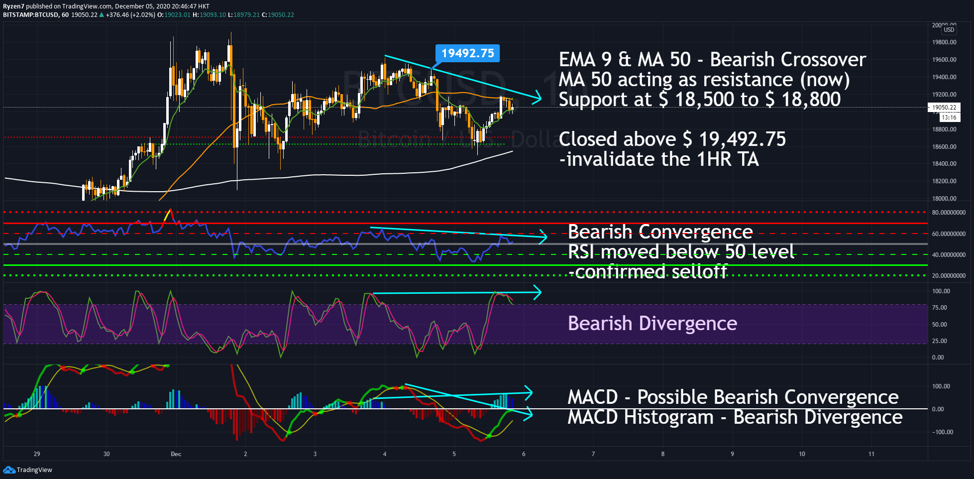Click the close value C:19050.22 in the header
This screenshot has height=479, width=974.
(278, 15)
